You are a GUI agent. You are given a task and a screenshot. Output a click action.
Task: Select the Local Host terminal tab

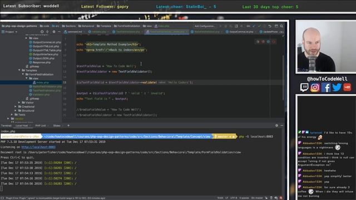click(22, 126)
